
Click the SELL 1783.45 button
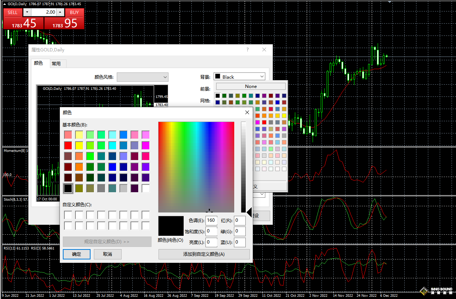click(23, 23)
